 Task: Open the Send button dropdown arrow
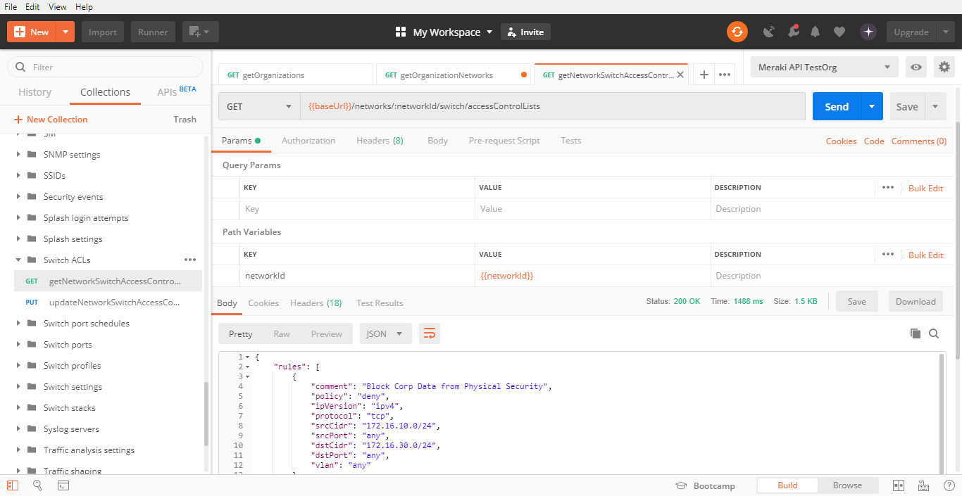872,106
